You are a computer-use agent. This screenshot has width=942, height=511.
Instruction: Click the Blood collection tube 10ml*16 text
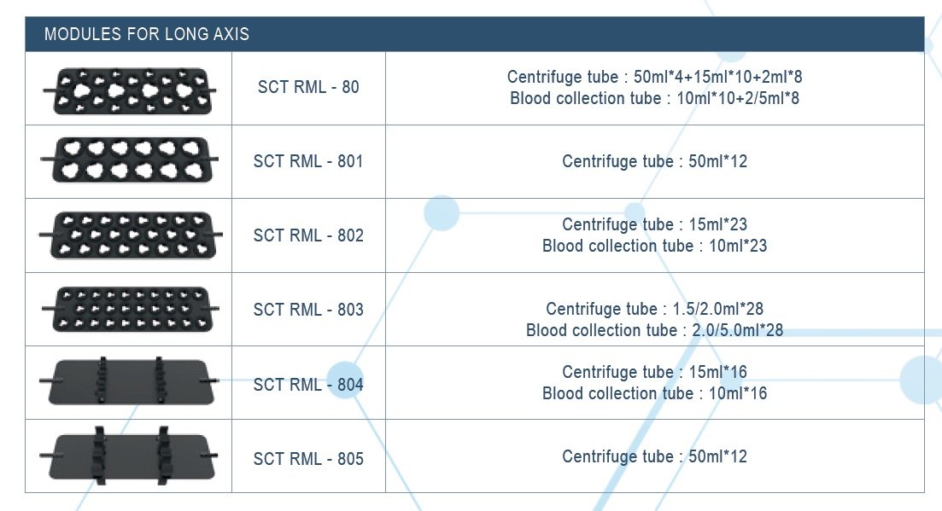click(654, 393)
